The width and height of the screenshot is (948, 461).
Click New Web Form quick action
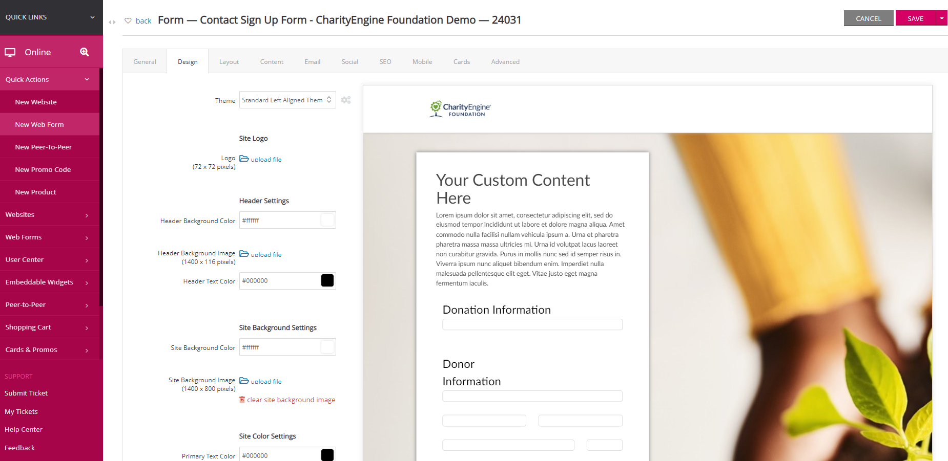point(50,124)
